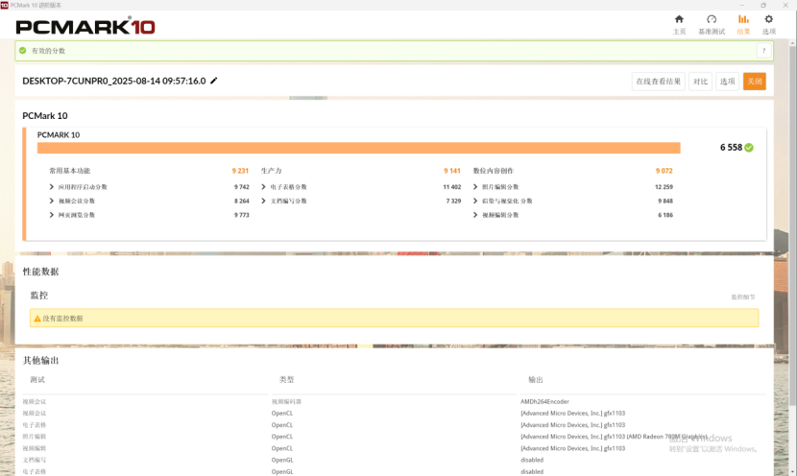Viewport: 797px width, 476px height.
Task: Click pencil icon to rename result
Action: tap(214, 82)
